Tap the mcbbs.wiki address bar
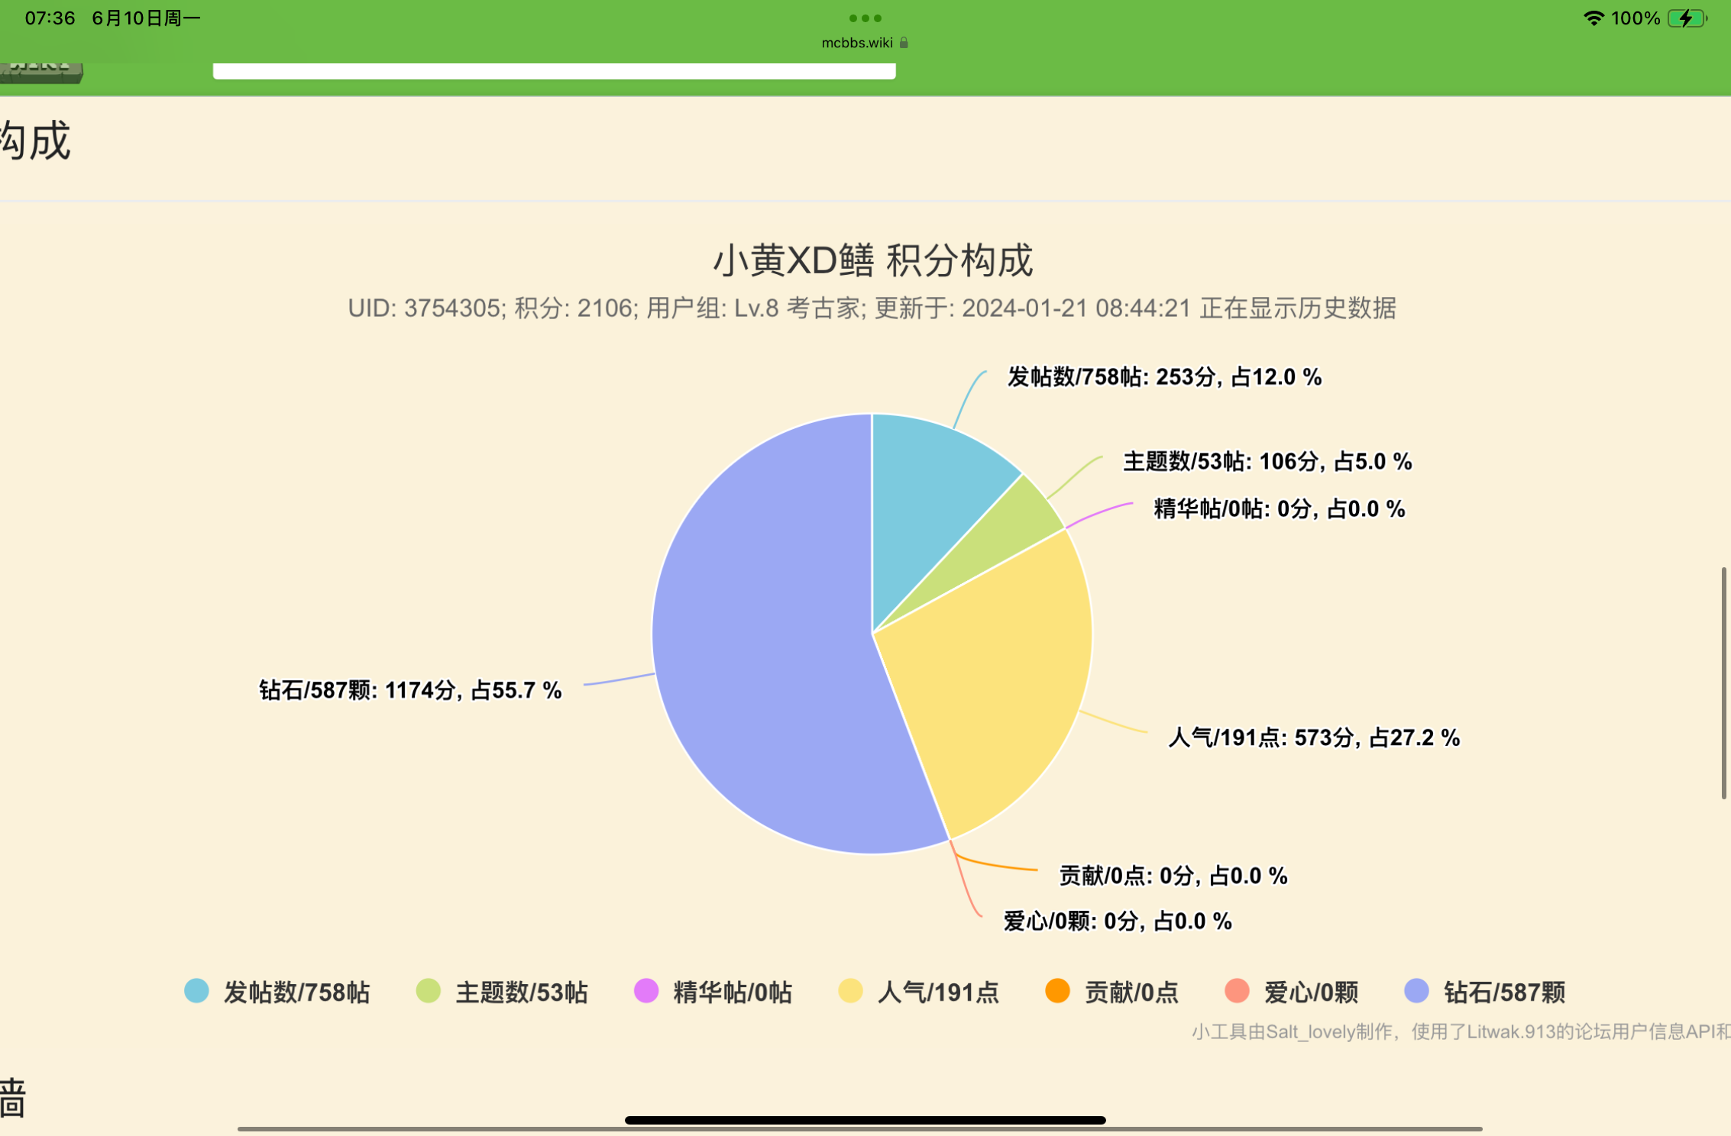This screenshot has width=1731, height=1136. coord(865,43)
